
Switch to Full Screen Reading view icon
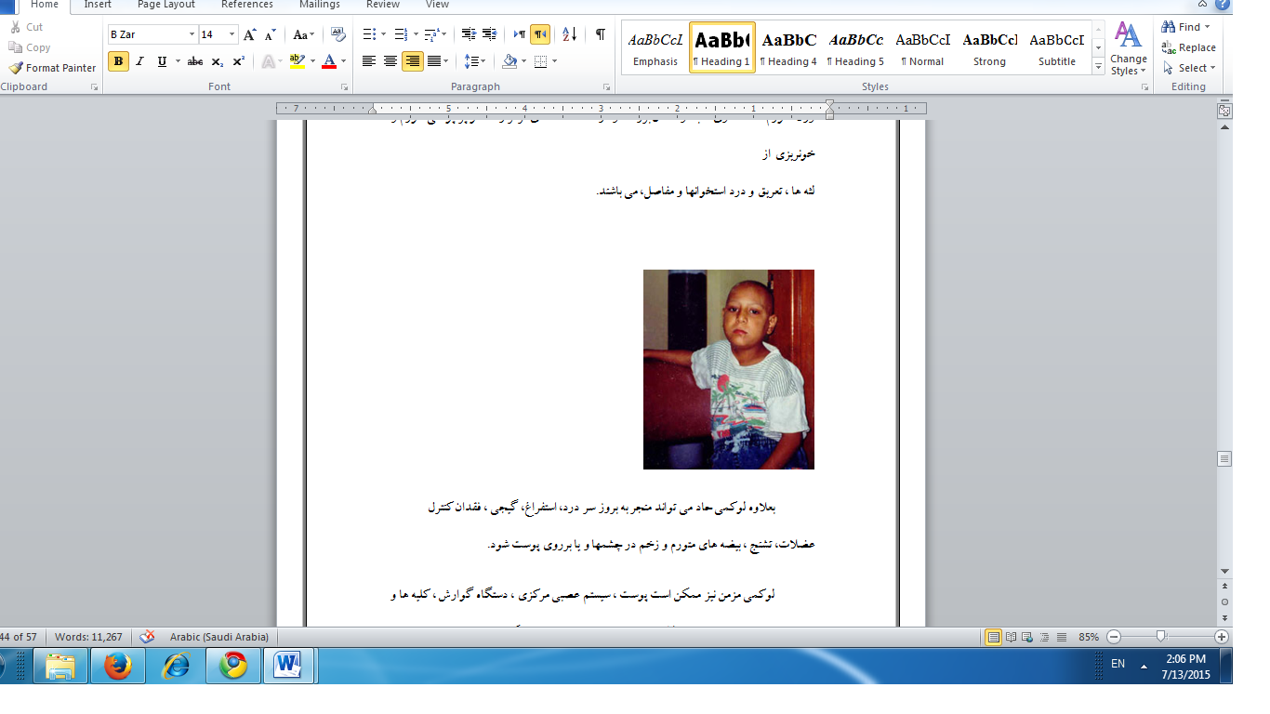pyautogui.click(x=1011, y=637)
